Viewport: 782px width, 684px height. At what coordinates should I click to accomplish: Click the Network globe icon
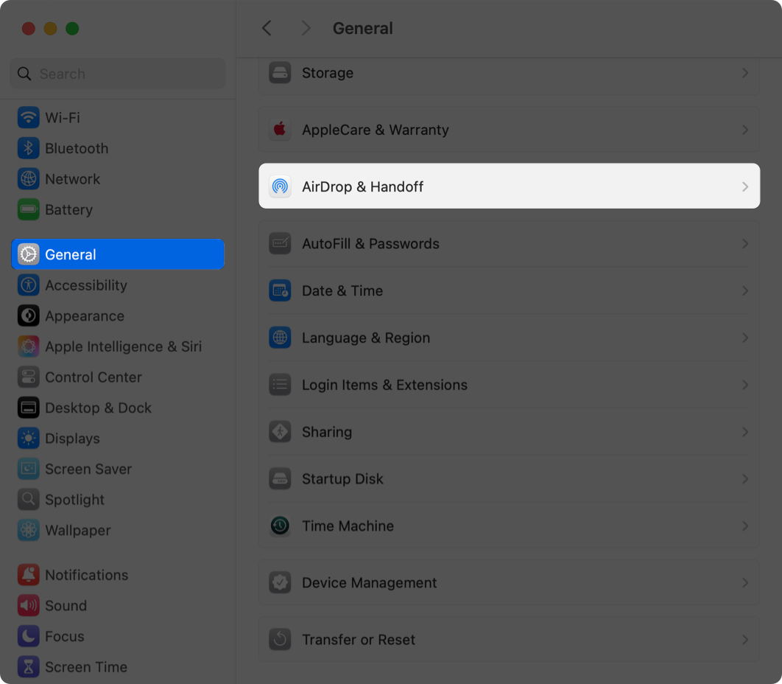tap(29, 178)
